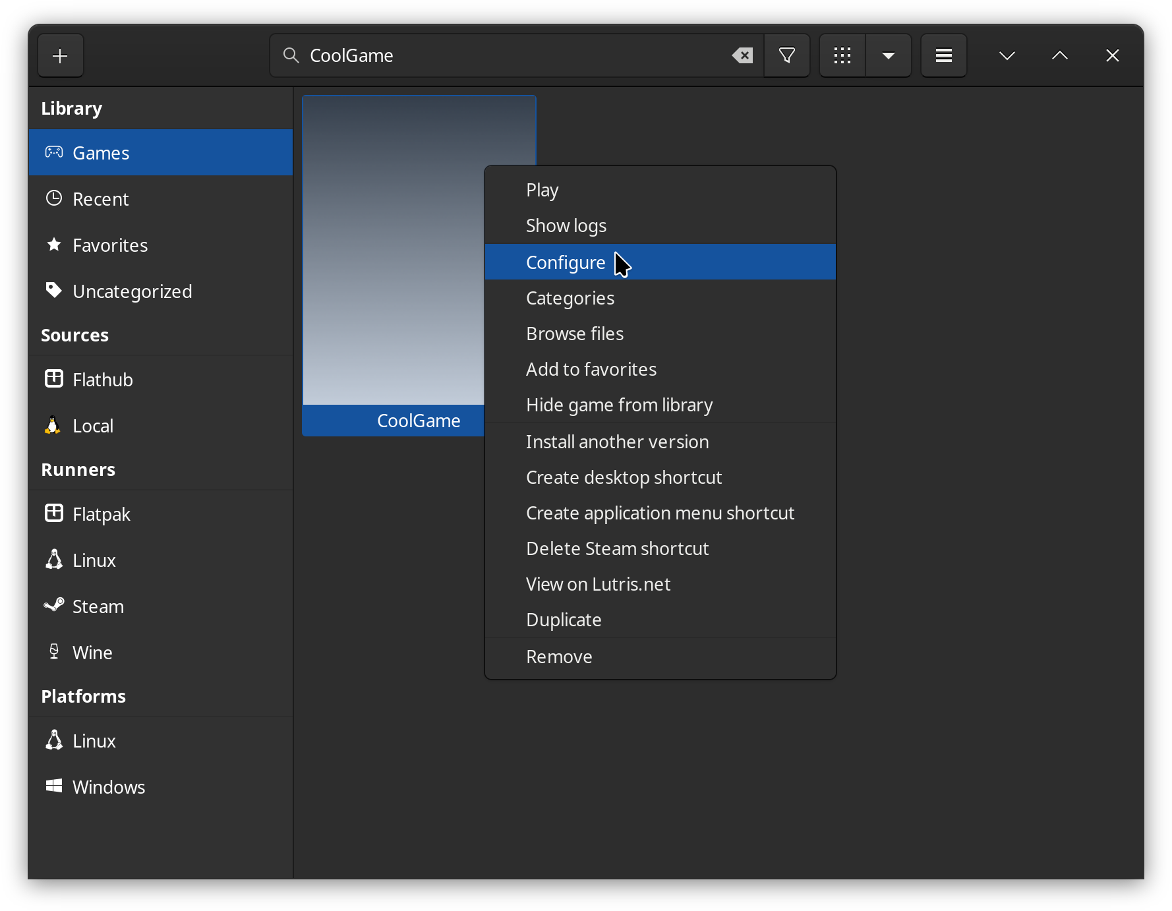
Task: Click Remove in the context menu
Action: click(559, 657)
